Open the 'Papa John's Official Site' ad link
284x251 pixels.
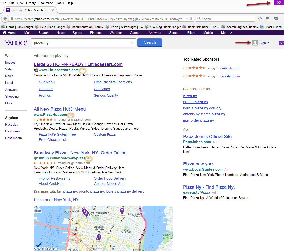point(207,137)
